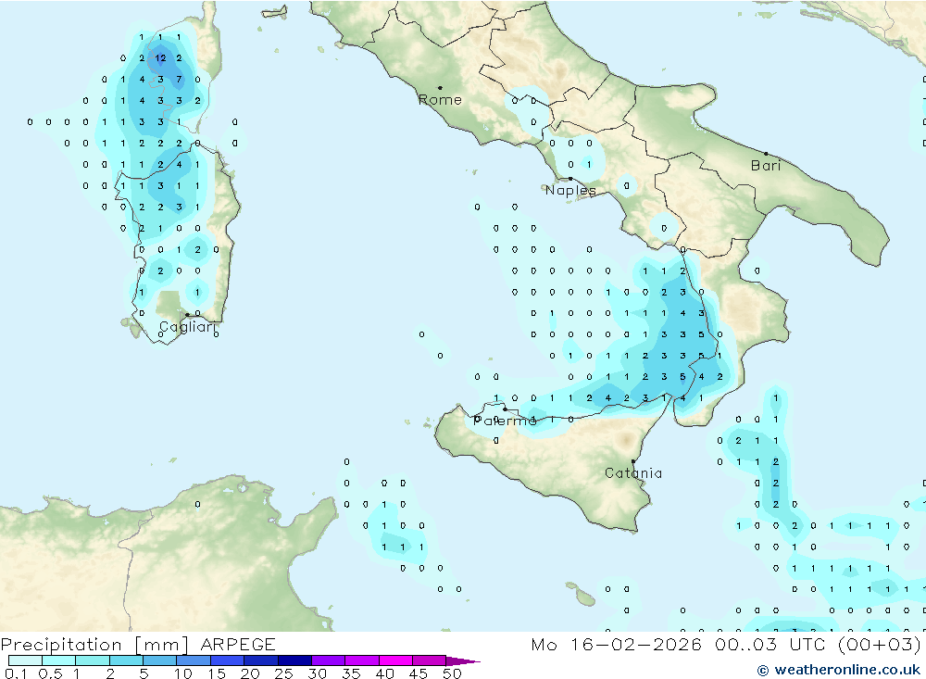Click the Bari city dot marker
This screenshot has width=926, height=679.
766,154
